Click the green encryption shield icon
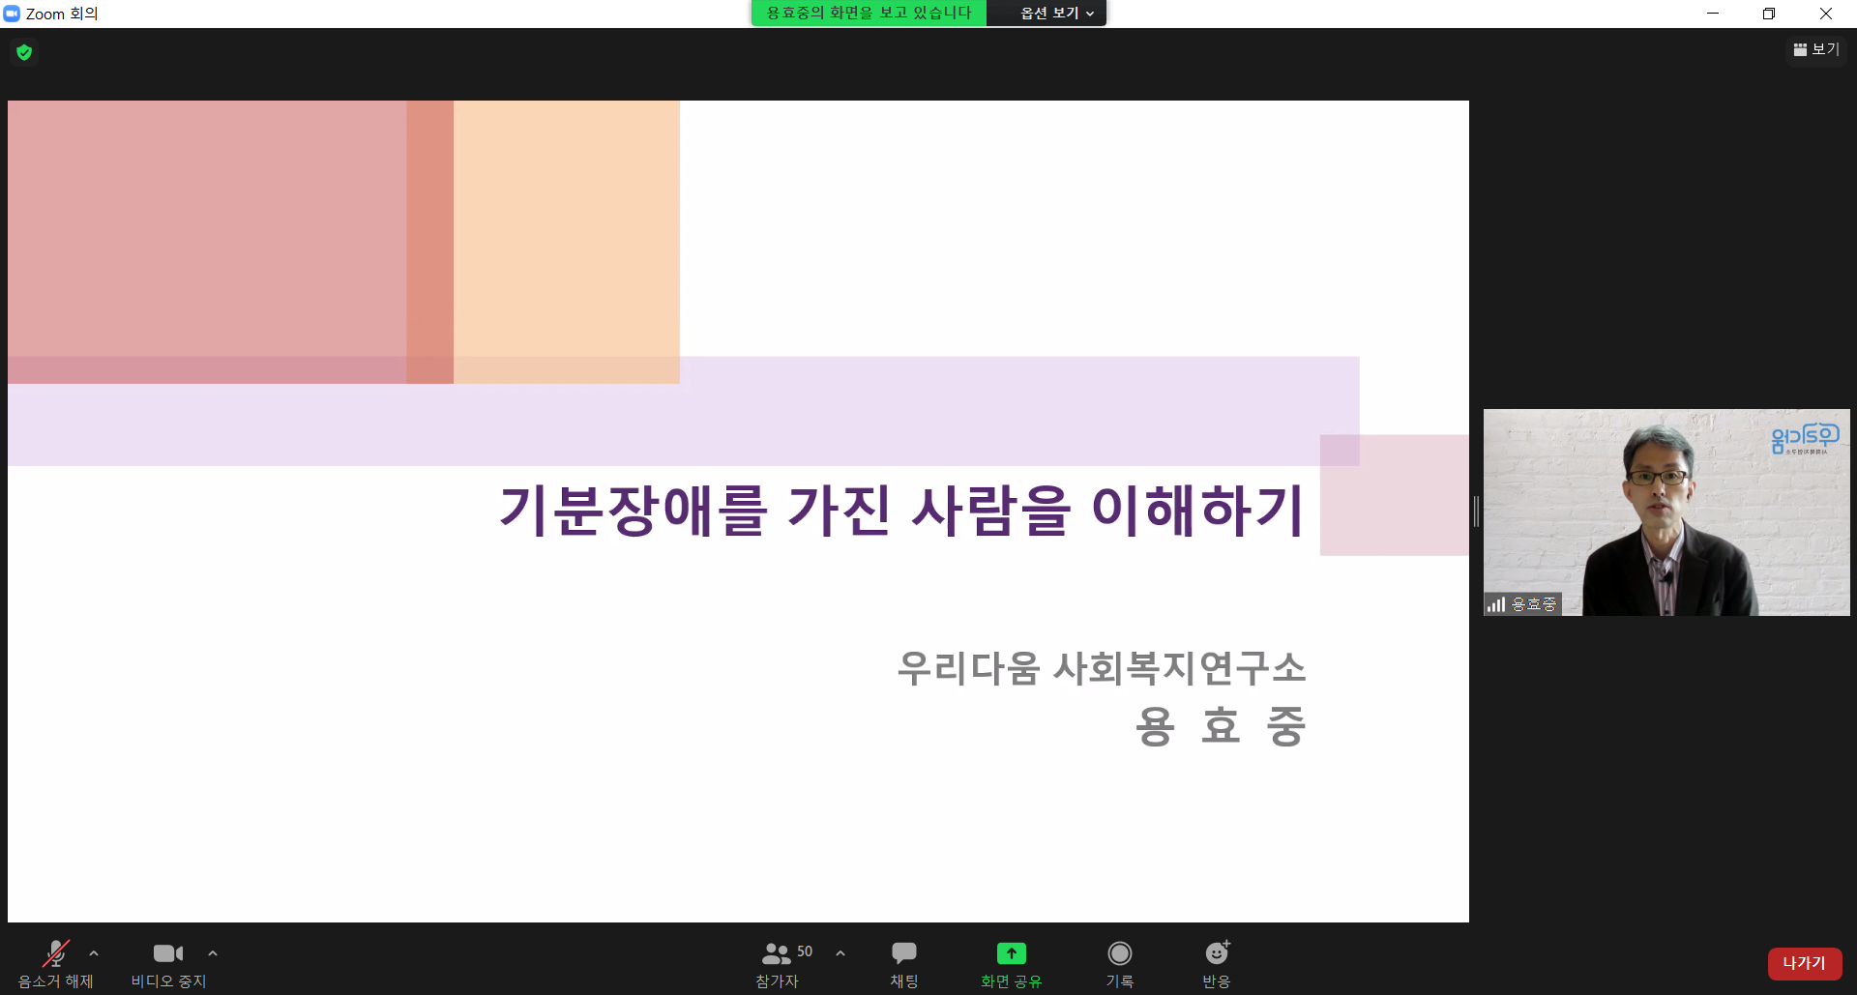 [24, 52]
